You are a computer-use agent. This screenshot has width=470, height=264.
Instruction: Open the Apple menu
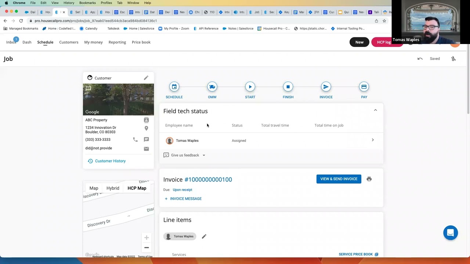pyautogui.click(x=6, y=3)
